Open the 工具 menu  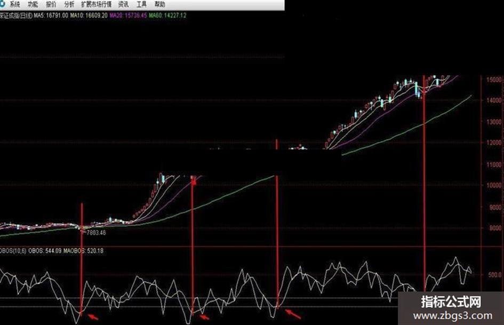pyautogui.click(x=142, y=4)
